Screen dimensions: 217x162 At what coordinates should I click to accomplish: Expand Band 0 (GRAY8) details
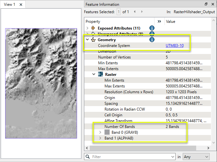point(100,132)
